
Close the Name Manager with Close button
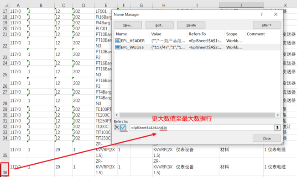coord(267,139)
